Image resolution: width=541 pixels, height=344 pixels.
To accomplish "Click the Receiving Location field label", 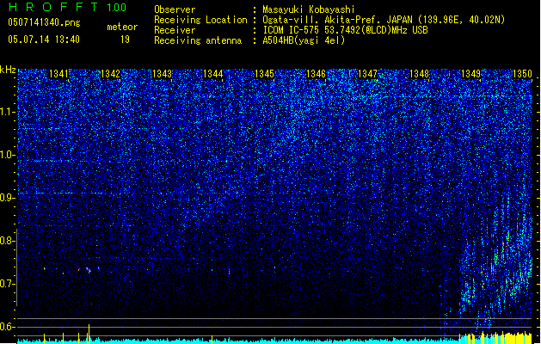I will pyautogui.click(x=200, y=20).
